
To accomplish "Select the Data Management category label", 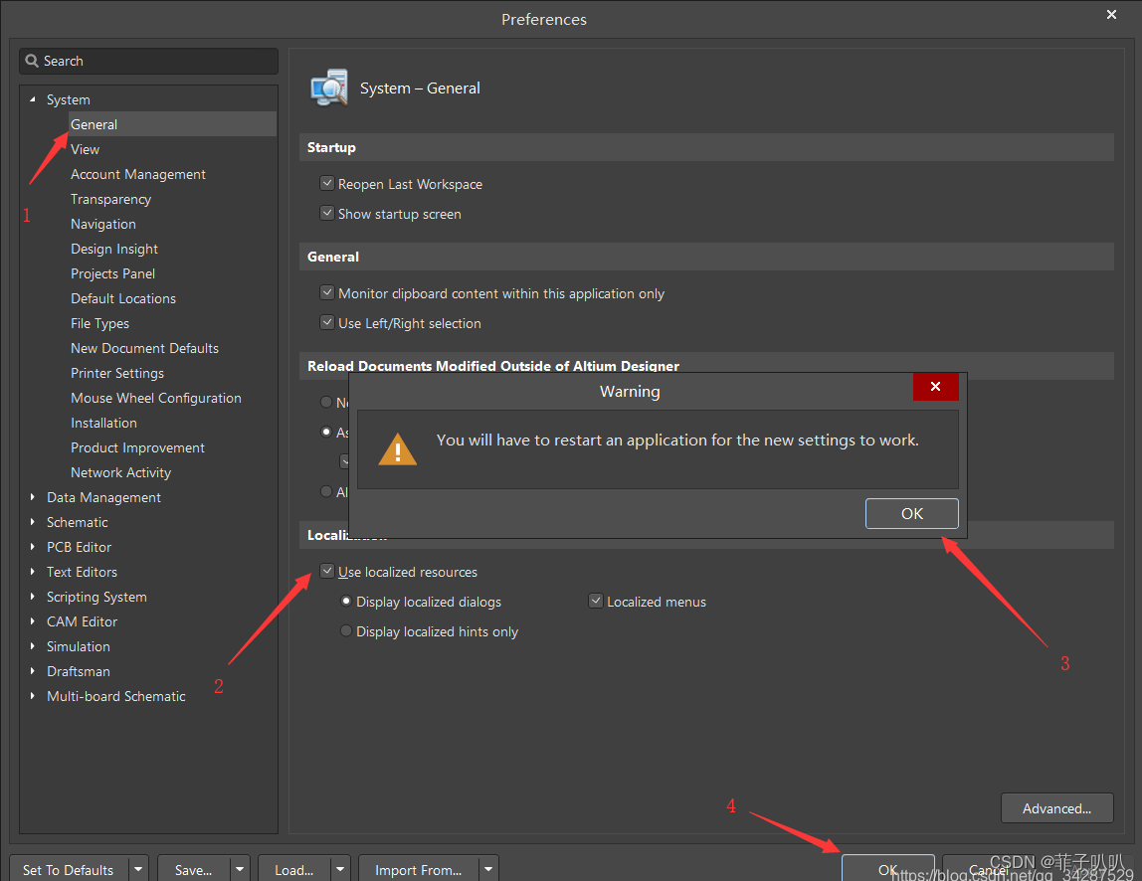I will (103, 497).
